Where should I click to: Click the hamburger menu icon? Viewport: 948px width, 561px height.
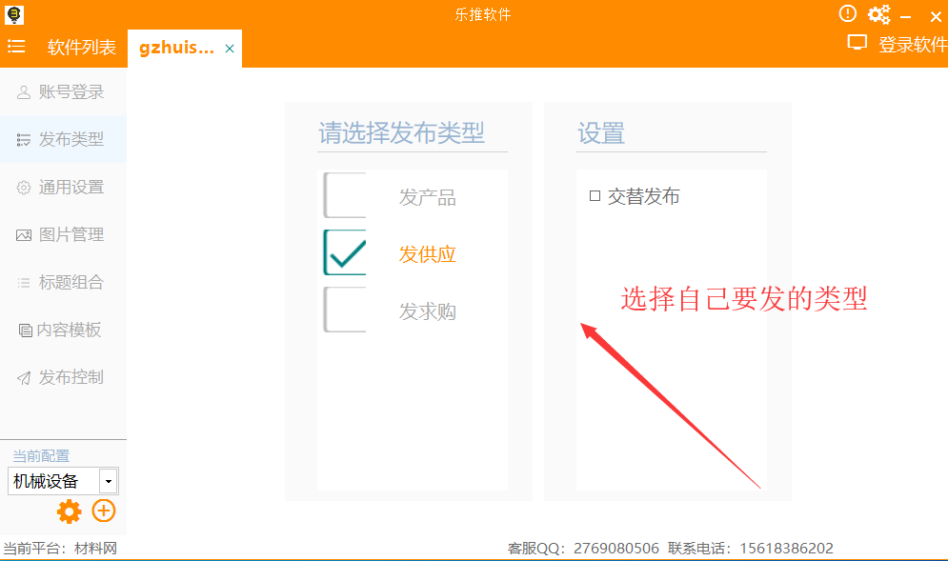[x=16, y=47]
